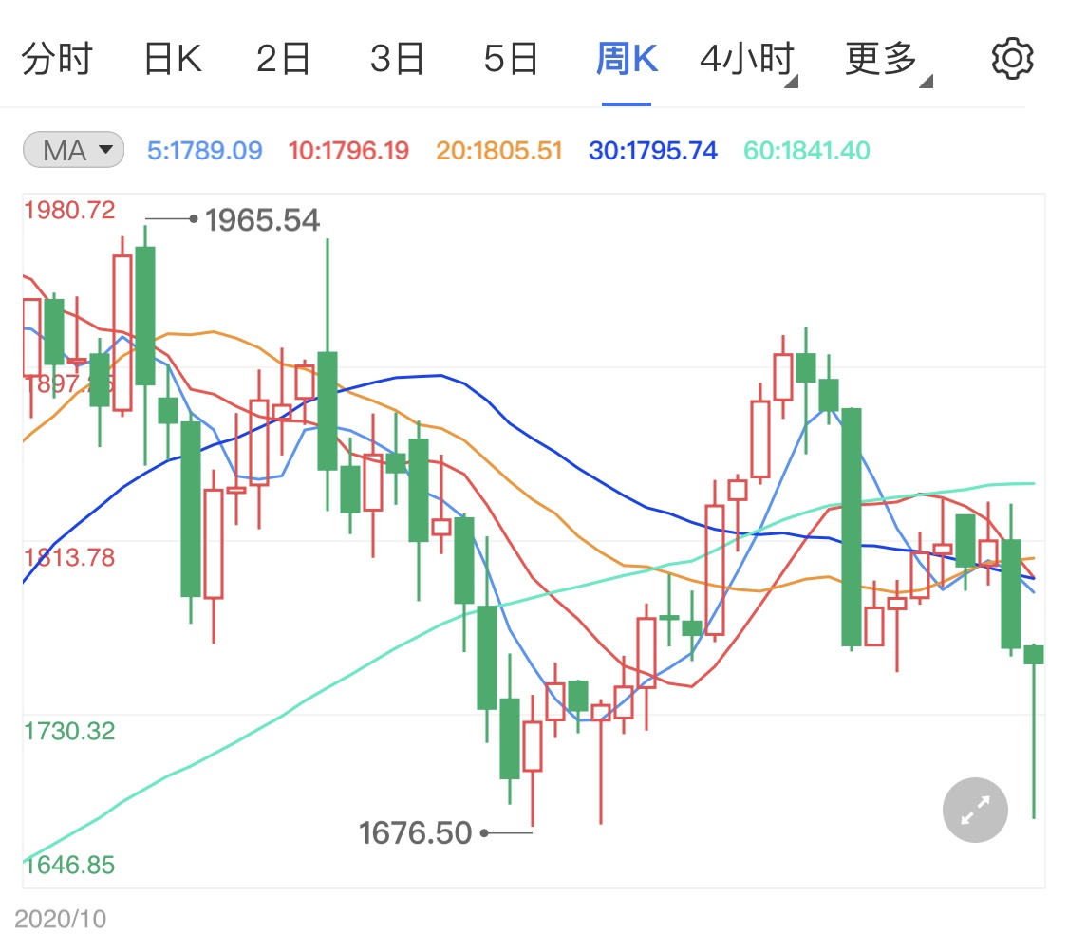Click the high price label 1965.54

(x=263, y=220)
